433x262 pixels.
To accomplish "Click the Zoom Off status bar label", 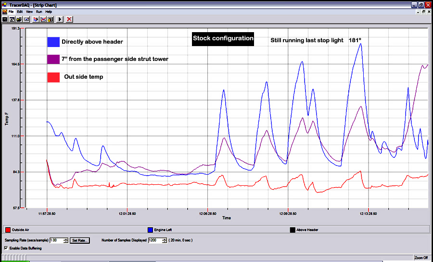I will 421,258.
